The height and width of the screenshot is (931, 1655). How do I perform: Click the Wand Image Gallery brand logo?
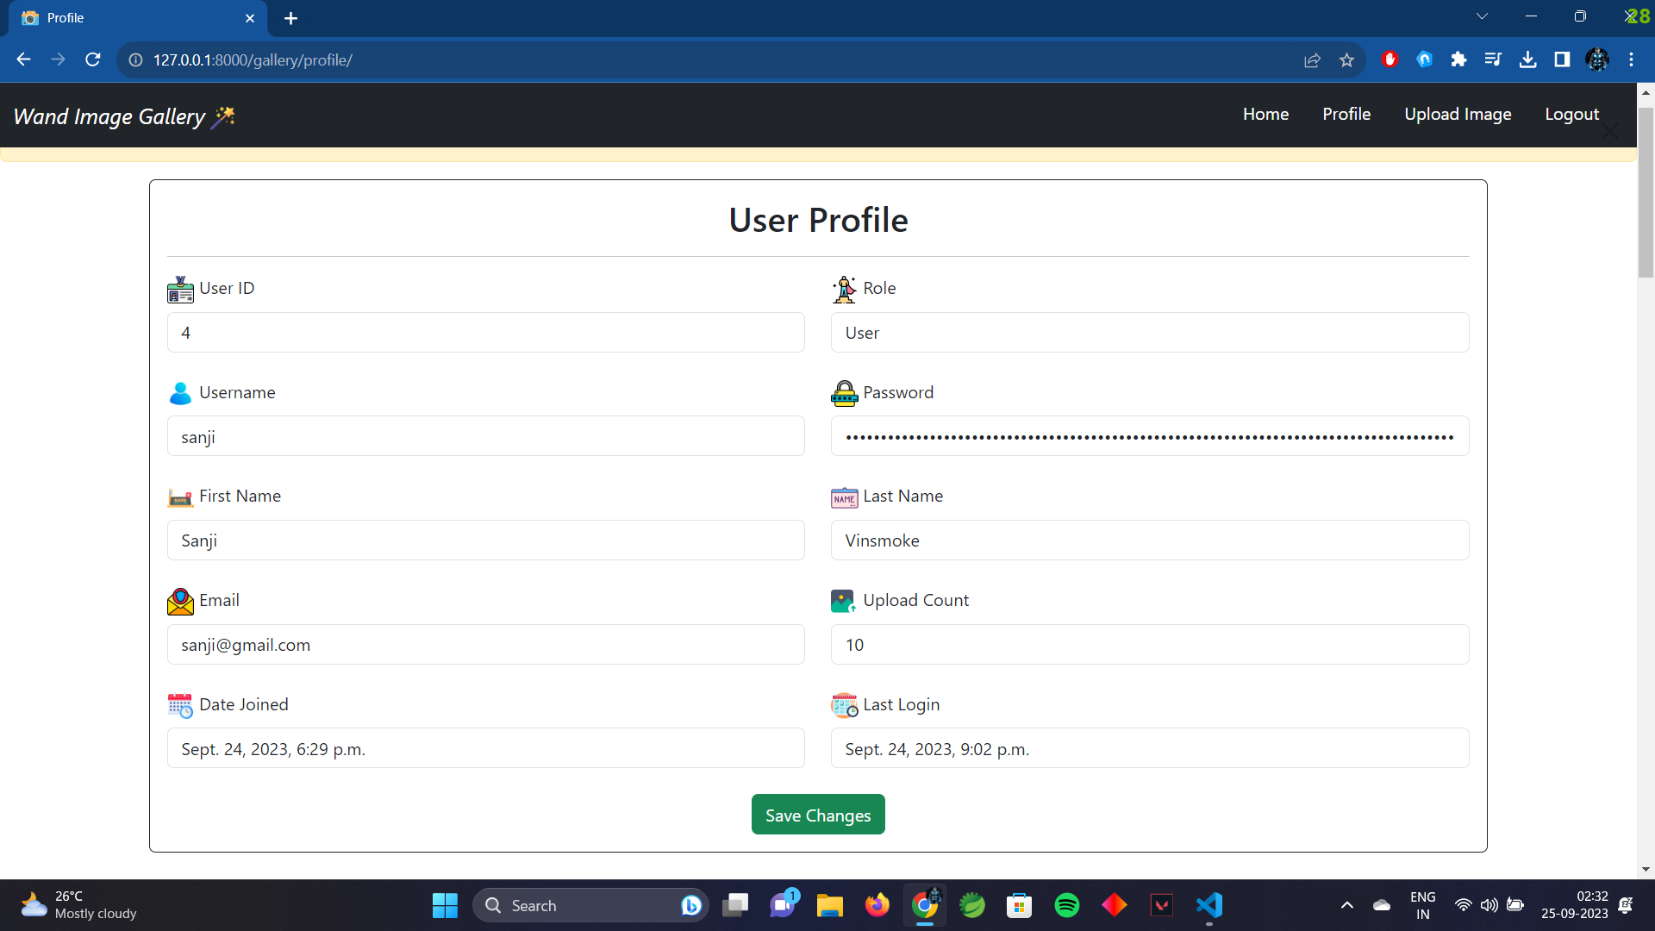pyautogui.click(x=124, y=116)
